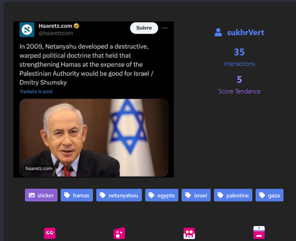Open the three-dots post options menu
296x241 pixels.
coord(165,28)
